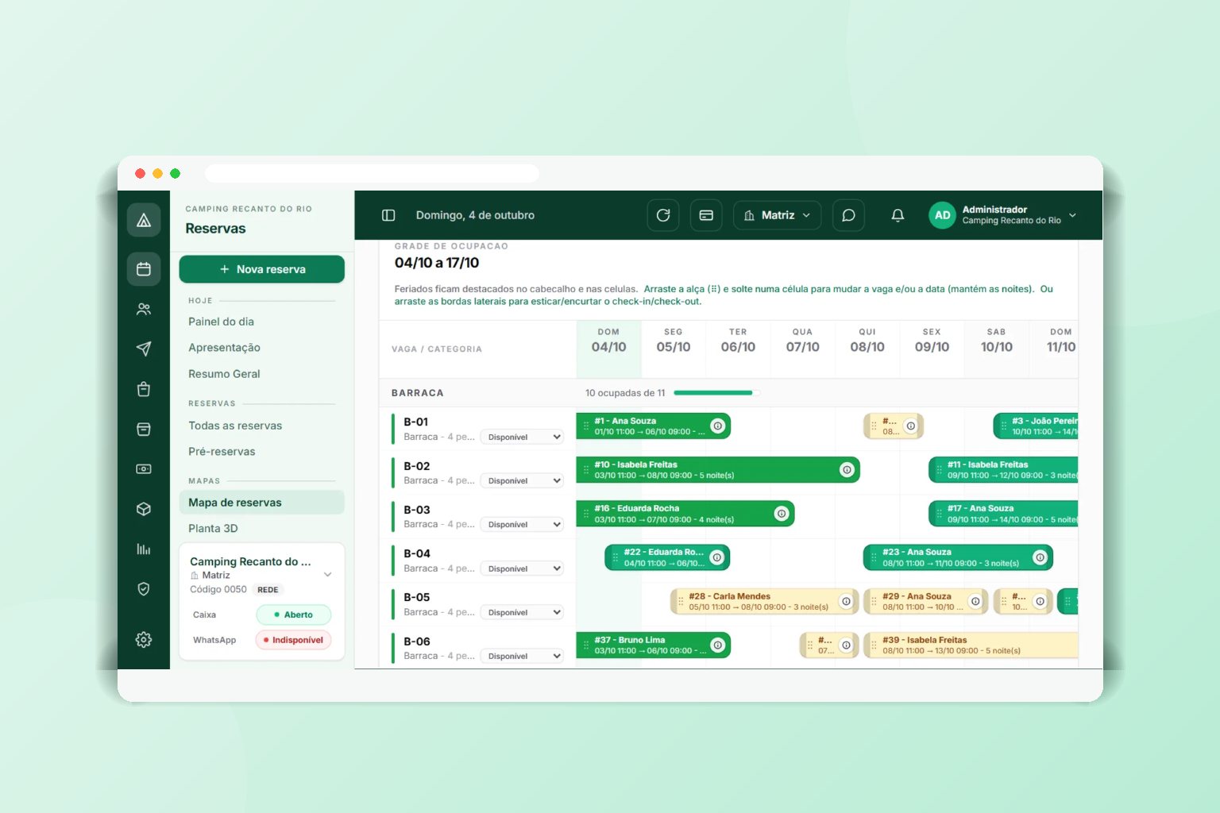Open the chat bubble icon in top bar
The width and height of the screenshot is (1220, 813).
848,215
